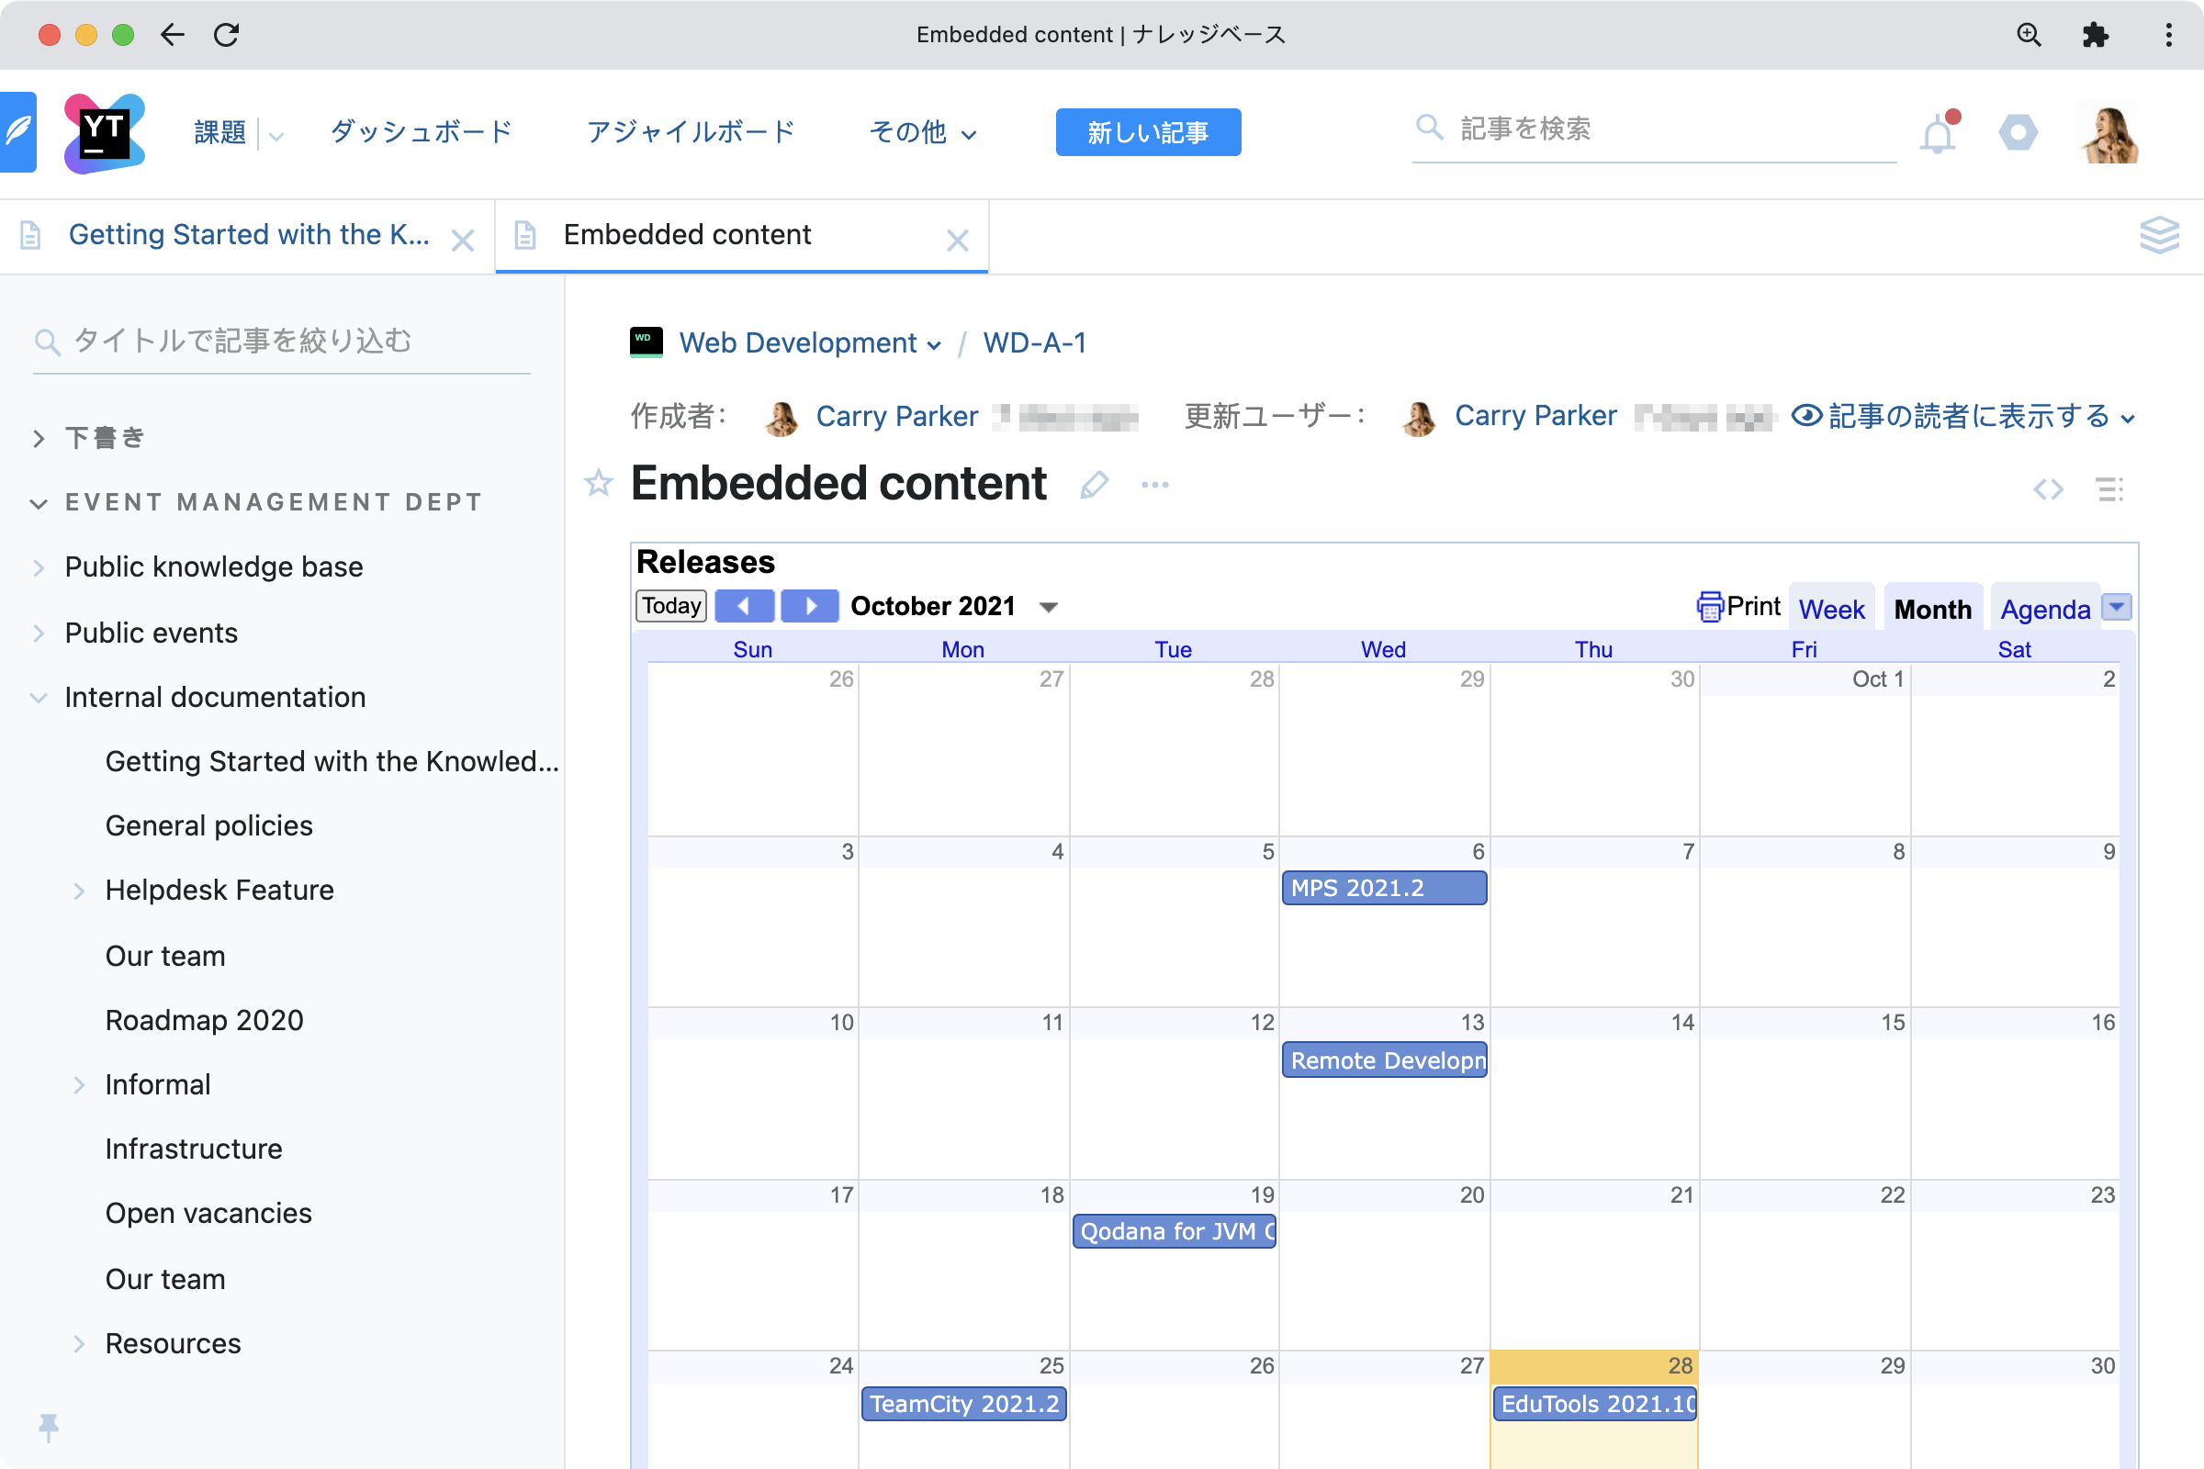The width and height of the screenshot is (2204, 1469).
Task: Click the Print icon in calendar
Action: tap(1709, 607)
